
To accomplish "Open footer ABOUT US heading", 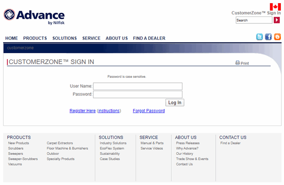I will point(186,137).
